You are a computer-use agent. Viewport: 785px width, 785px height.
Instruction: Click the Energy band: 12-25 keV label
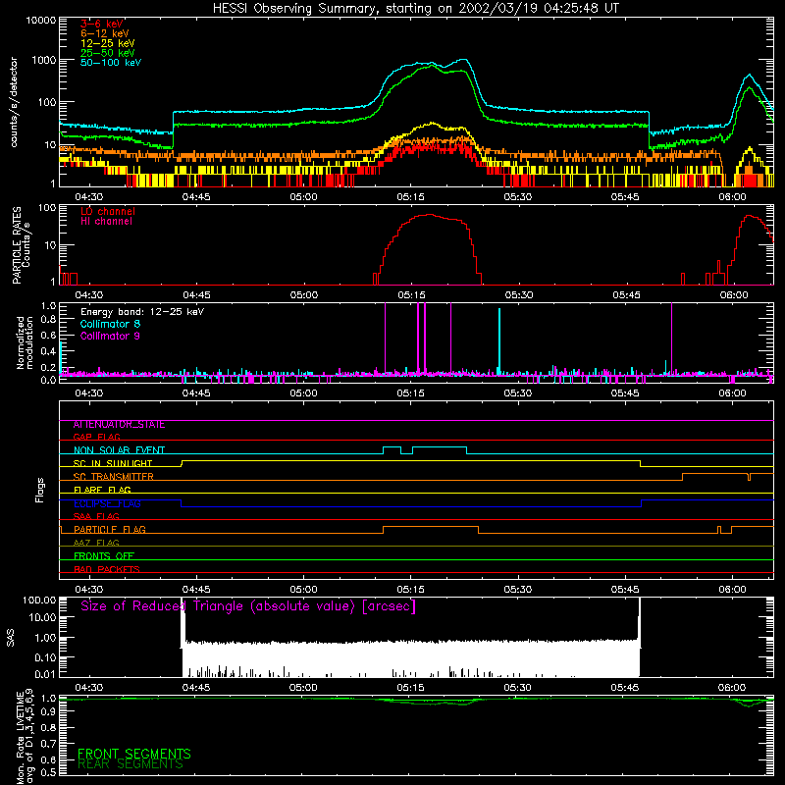click(x=142, y=312)
